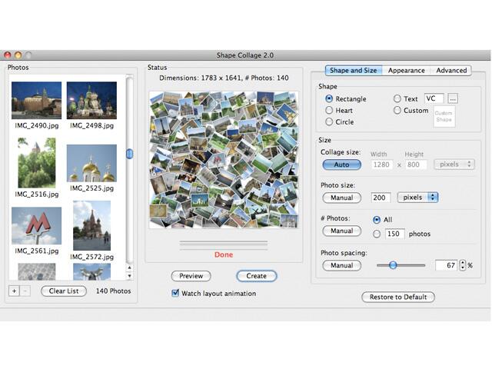Click the photo spacing stepper arrows
The width and height of the screenshot is (492, 369).
click(463, 265)
